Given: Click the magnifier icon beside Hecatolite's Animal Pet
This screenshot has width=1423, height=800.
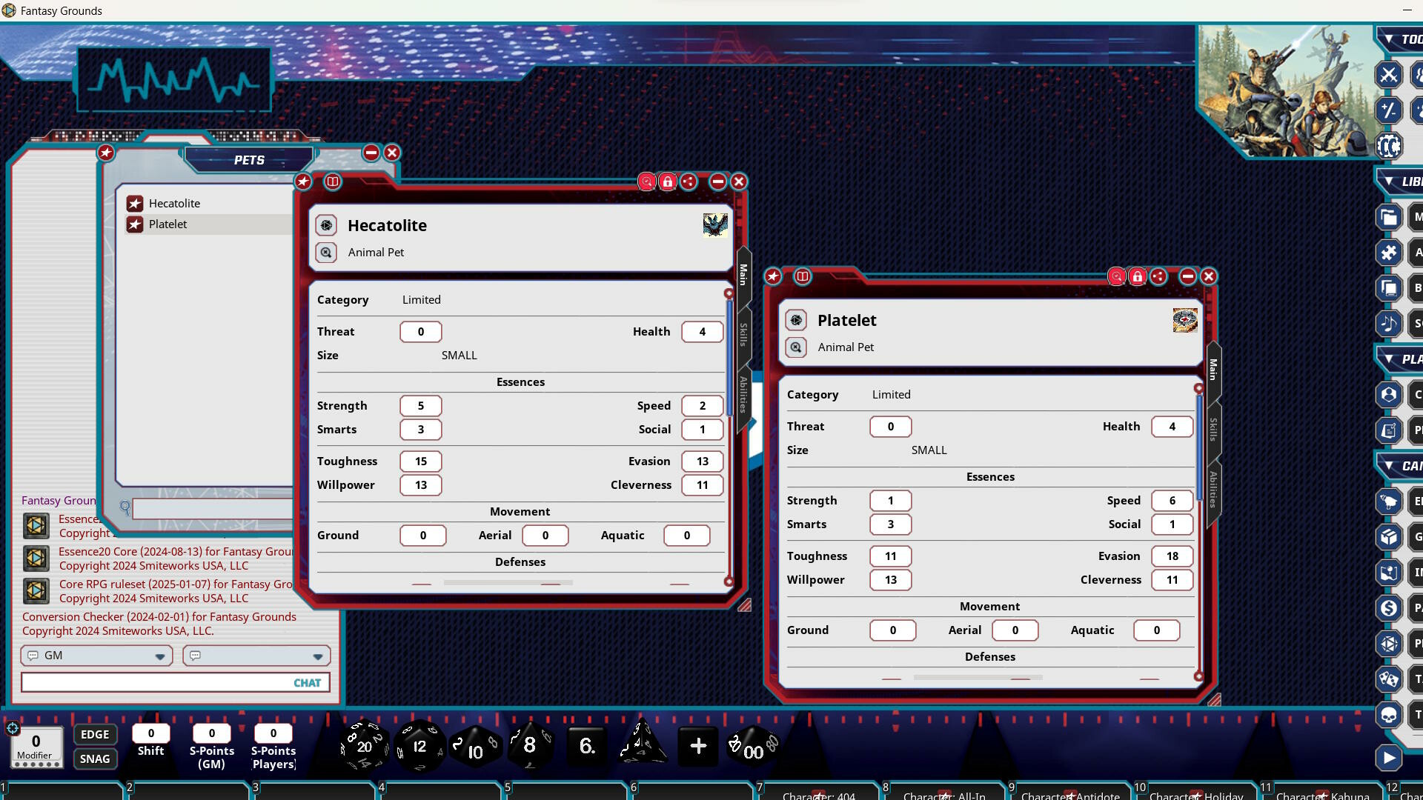Looking at the screenshot, I should [x=326, y=252].
